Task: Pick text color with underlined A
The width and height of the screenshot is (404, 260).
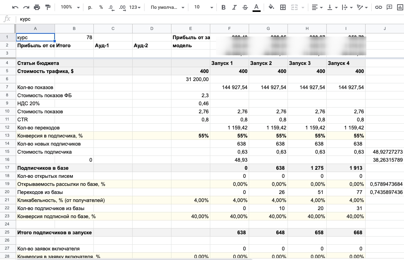Action: point(256,7)
